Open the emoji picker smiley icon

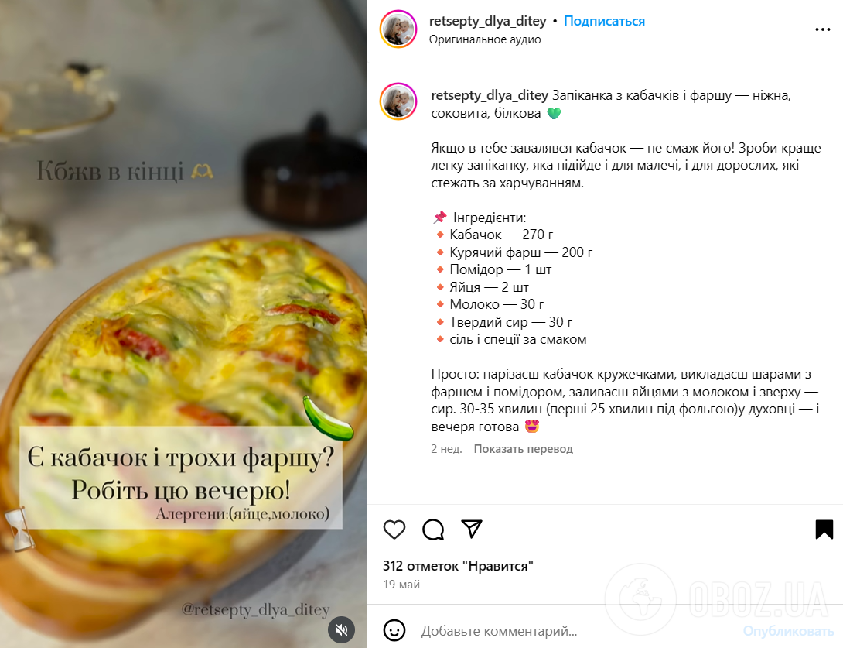(x=394, y=630)
